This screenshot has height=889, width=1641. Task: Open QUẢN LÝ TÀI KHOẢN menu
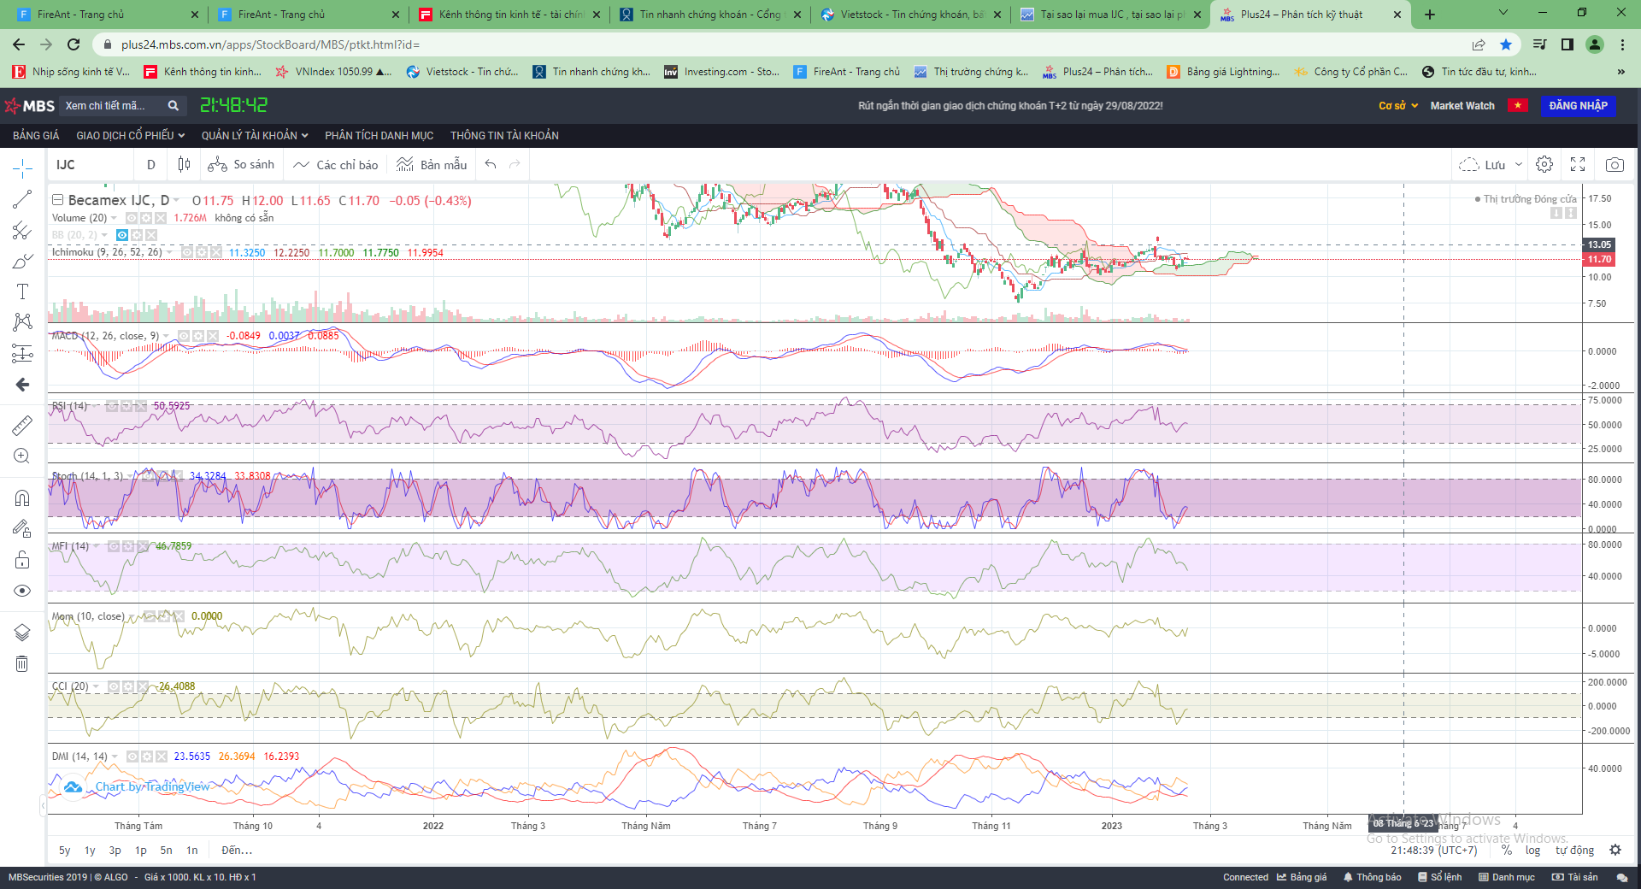pyautogui.click(x=254, y=135)
